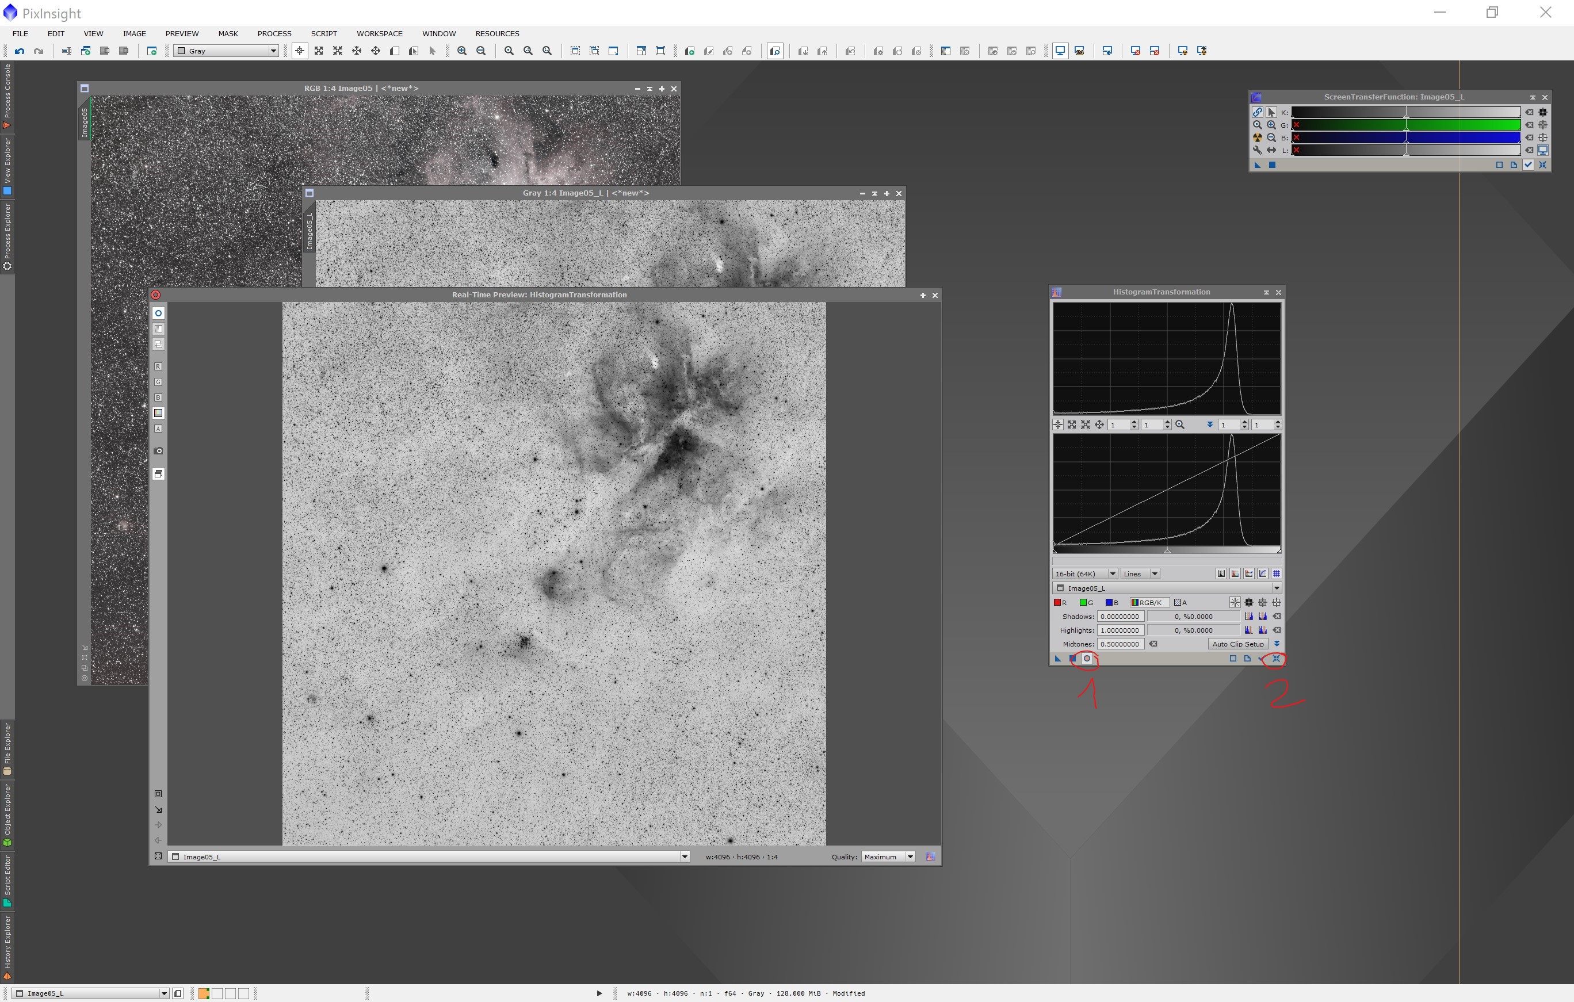Click camera snapshot icon in Real-Time Preview
Image resolution: width=1574 pixels, height=1002 pixels.
(158, 451)
